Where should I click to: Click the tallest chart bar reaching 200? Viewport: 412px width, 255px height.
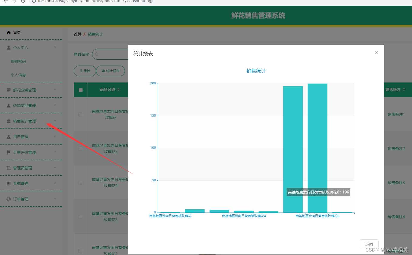[x=318, y=148]
